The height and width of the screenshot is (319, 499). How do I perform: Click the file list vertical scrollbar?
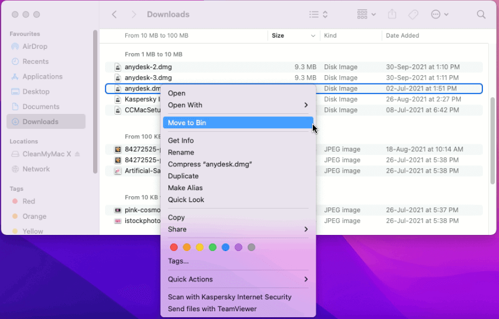click(492, 141)
